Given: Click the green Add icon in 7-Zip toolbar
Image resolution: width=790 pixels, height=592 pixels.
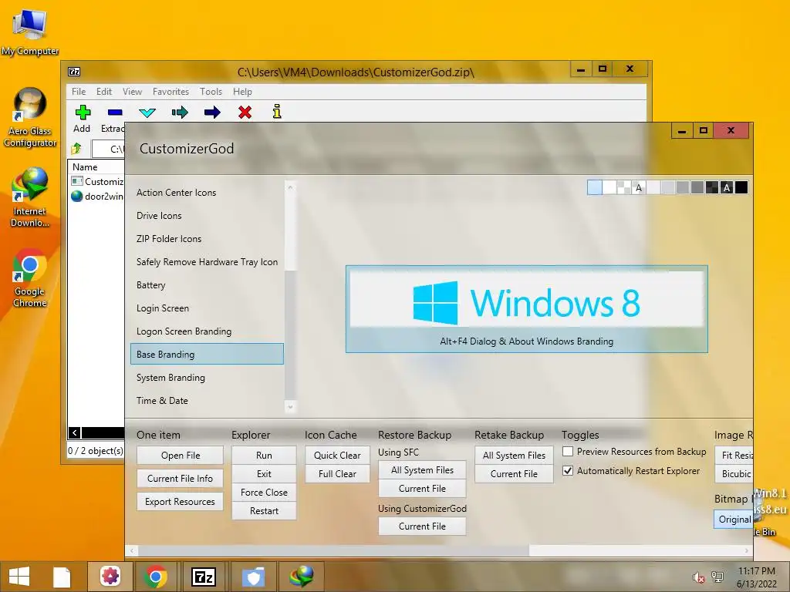Looking at the screenshot, I should coord(83,112).
